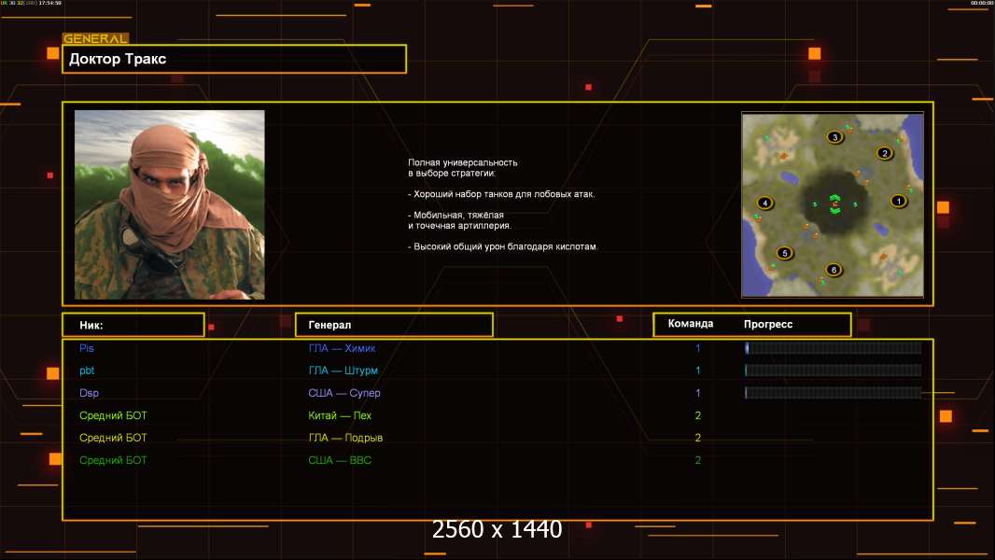Click the Прогресс column header
995x560 pixels.
point(768,324)
